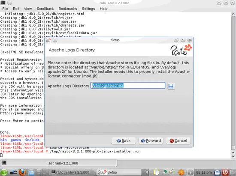Open the Edit menu in the terminal
236x176 pixels.
(x=16, y=9)
